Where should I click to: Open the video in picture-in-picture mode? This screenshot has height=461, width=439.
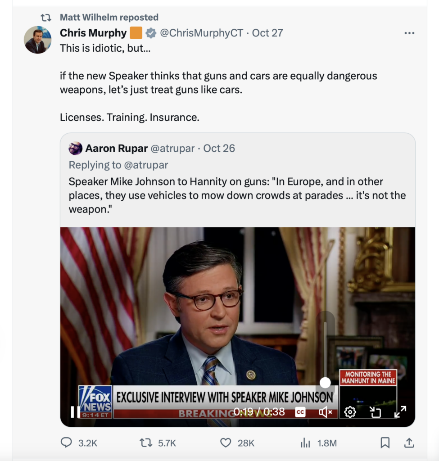tap(375, 411)
